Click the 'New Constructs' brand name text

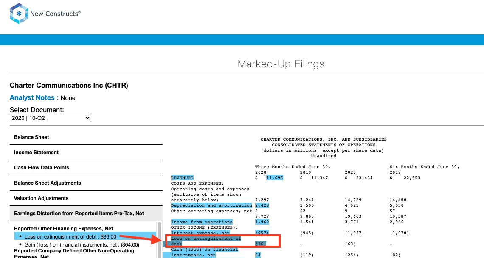pyautogui.click(x=55, y=14)
